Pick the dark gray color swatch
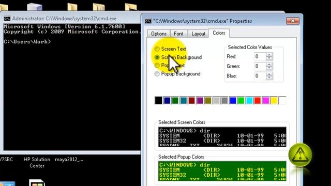 point(224,101)
